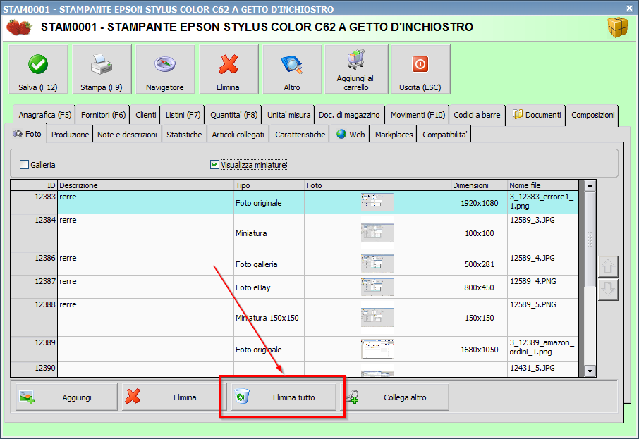Viewport: 639px width, 439px height.
Task: Show the Quantita' (F8) tab
Action: pos(234,115)
